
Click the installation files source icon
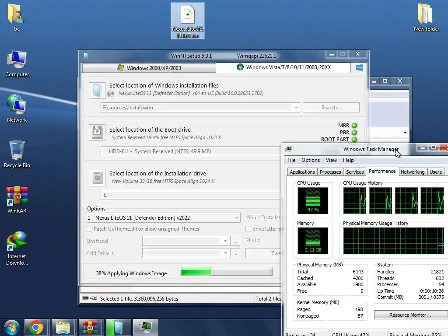pos(97,90)
